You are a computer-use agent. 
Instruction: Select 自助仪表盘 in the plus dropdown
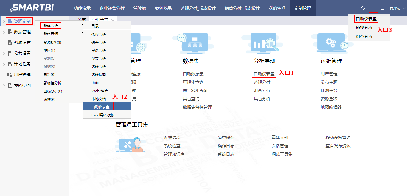tap(366, 19)
